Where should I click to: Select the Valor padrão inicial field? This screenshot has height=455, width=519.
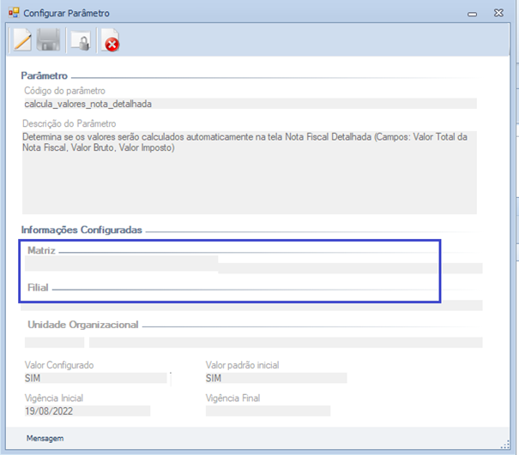(275, 378)
